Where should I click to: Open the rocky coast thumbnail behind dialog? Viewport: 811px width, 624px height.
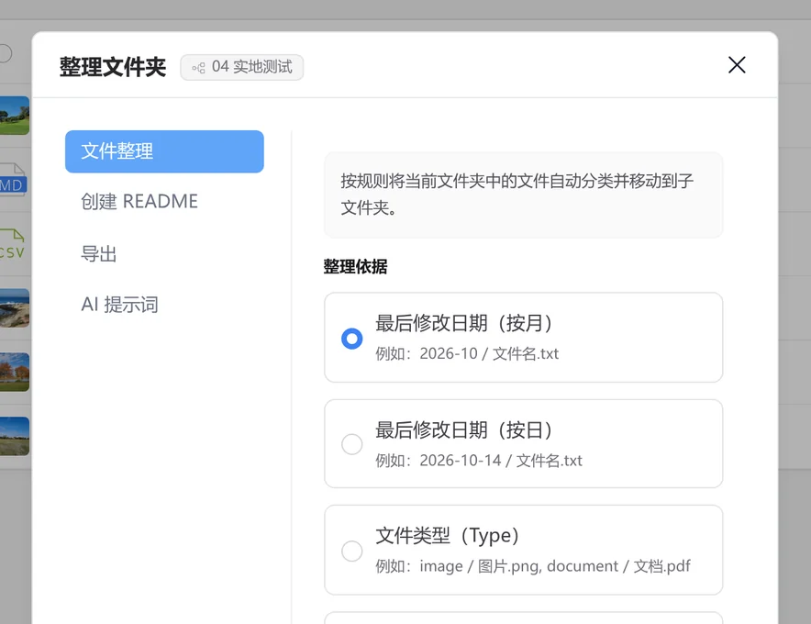coord(15,307)
